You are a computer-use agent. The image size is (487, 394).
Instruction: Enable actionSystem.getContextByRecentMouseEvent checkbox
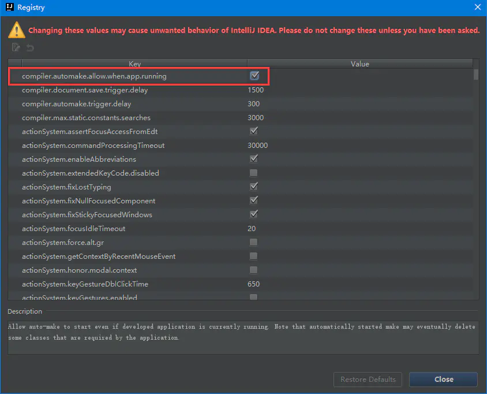253,256
